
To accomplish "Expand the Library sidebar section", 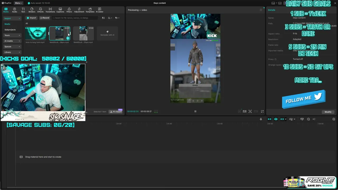I will click(x=12, y=52).
